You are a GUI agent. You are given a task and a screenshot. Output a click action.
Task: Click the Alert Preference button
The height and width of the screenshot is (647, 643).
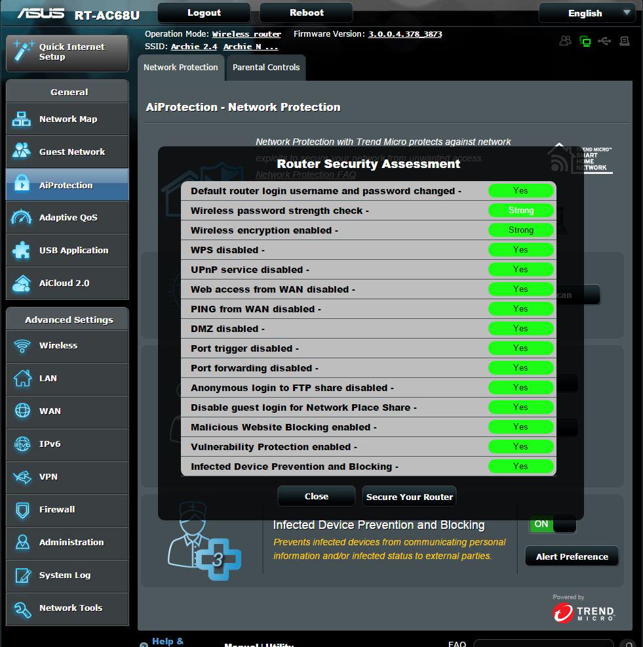click(x=572, y=556)
